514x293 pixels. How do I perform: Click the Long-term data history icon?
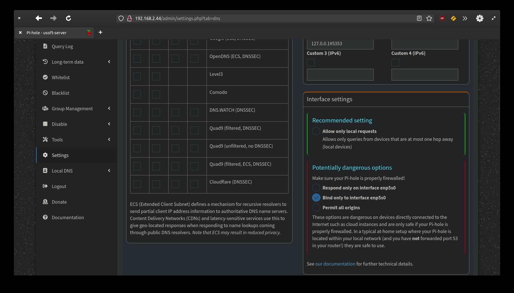(x=45, y=62)
